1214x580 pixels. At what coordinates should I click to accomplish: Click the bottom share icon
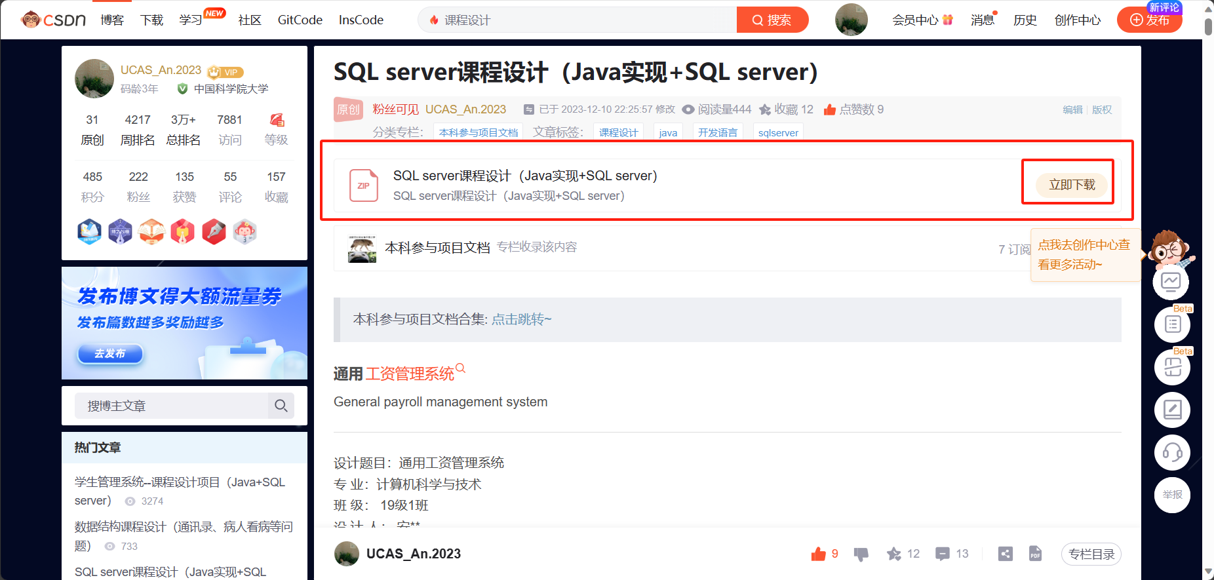pyautogui.click(x=1005, y=554)
